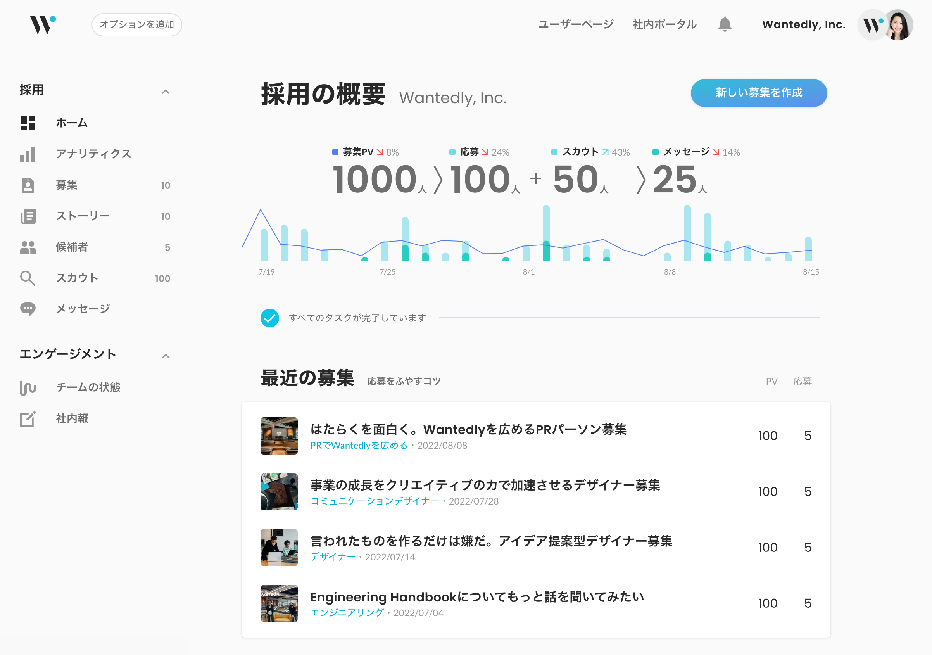932x655 pixels.
Task: Click the up arrow trend next to スカウト
Action: coord(605,152)
